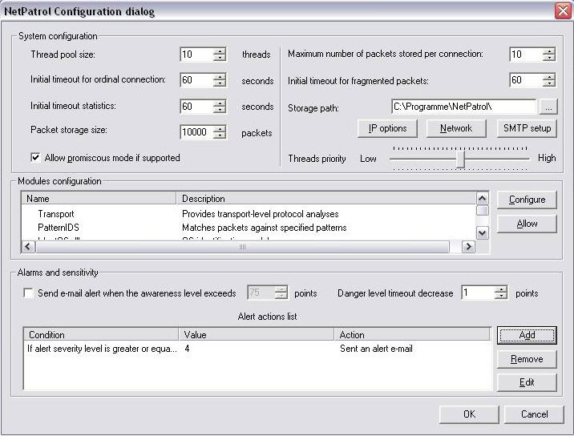
Task: Click the modules list Description column header
Action: 325,199
